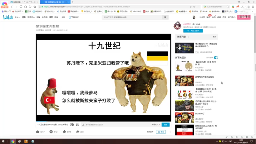Click the uploader's pink username
Screen dimensions: 256x144
(x=187, y=24)
